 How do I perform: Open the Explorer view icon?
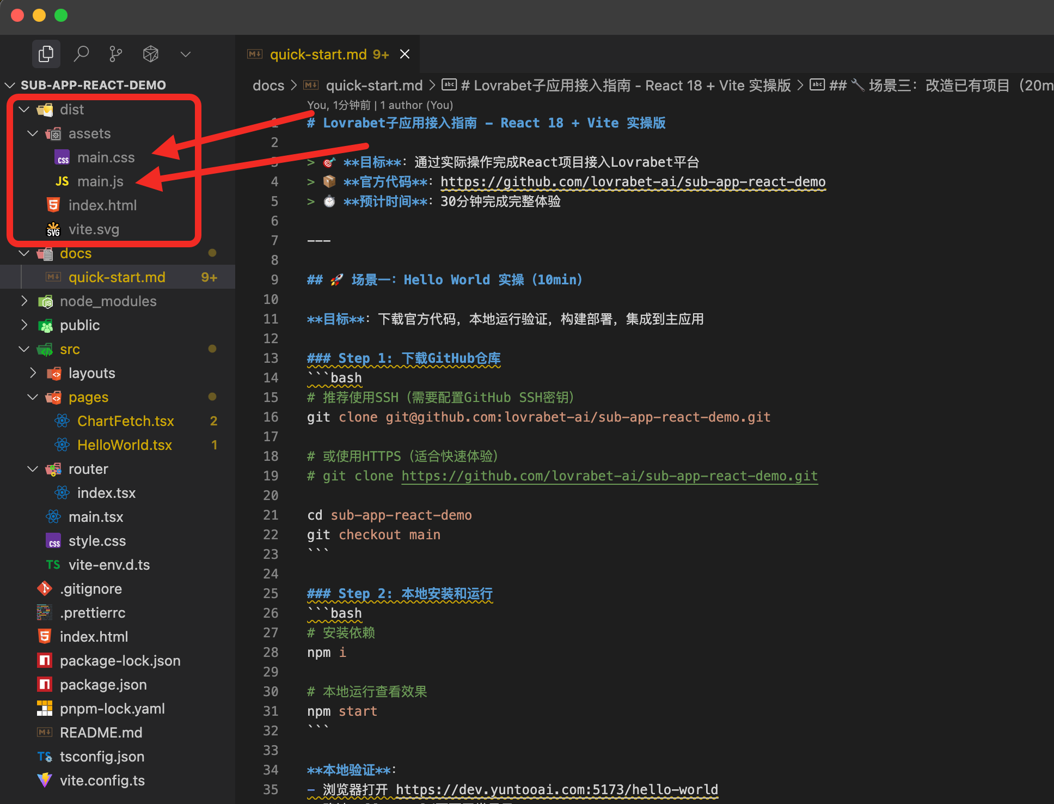coord(46,54)
